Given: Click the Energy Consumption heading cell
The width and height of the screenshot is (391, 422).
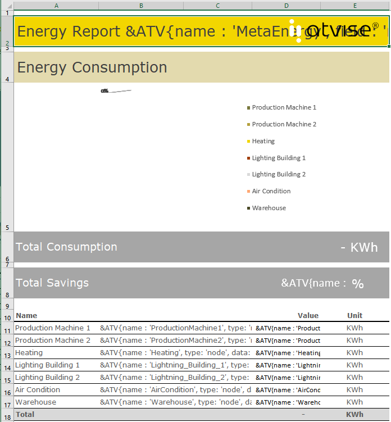Looking at the screenshot, I should (92, 67).
